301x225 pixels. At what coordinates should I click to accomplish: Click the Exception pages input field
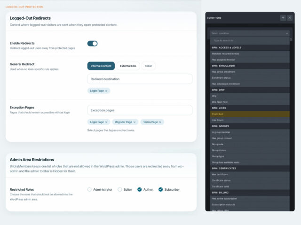click(140, 110)
